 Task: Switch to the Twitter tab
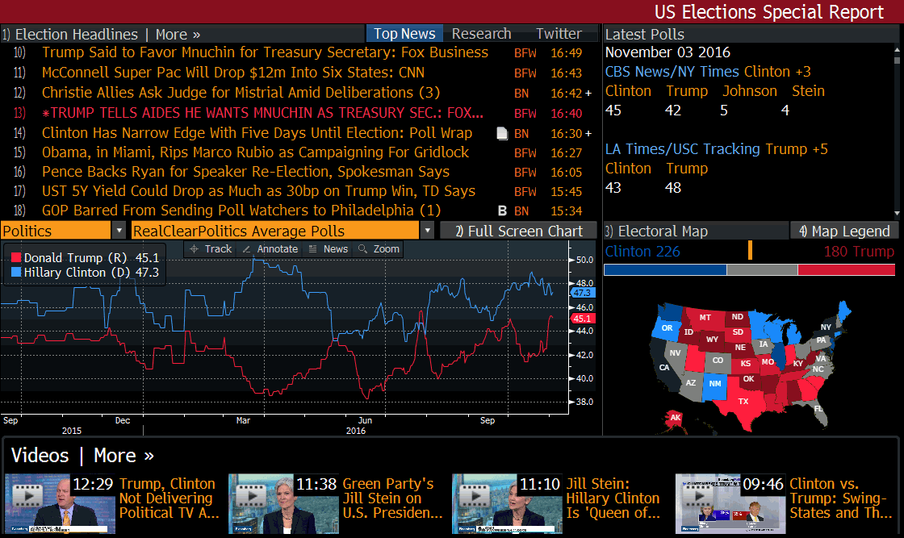(559, 33)
